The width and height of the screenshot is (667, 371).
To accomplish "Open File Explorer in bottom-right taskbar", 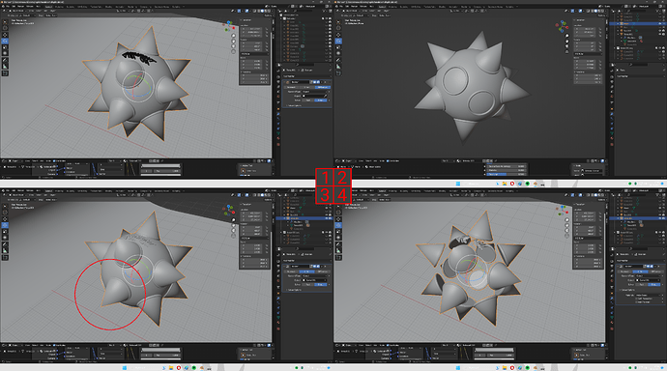I will point(505,368).
